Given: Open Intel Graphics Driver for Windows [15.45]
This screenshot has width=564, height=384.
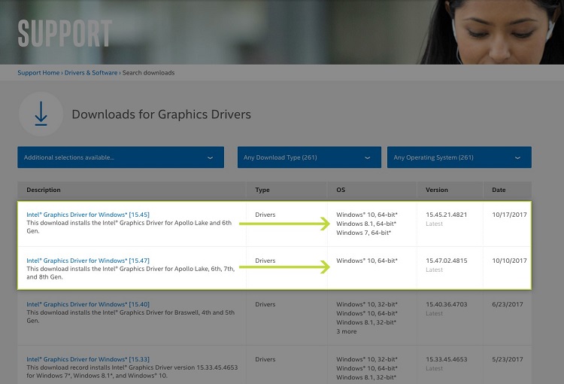Looking at the screenshot, I should 87,215.
